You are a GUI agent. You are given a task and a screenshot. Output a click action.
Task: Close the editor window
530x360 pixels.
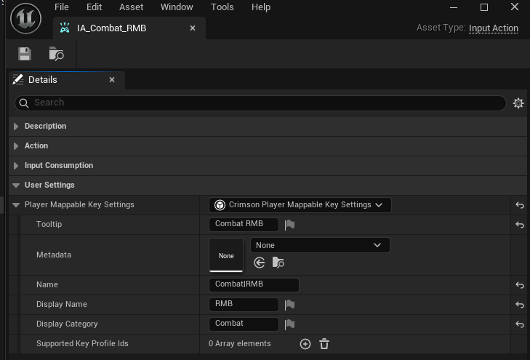(x=515, y=7)
